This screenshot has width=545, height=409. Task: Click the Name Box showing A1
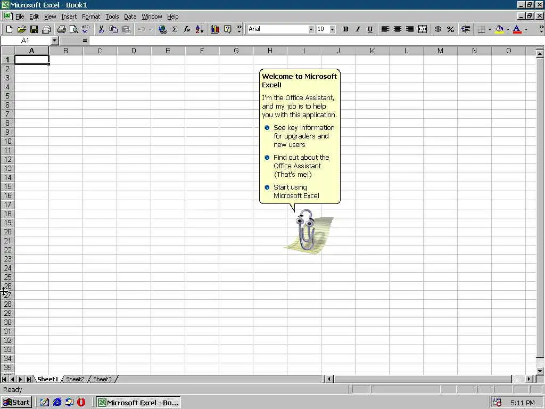coord(26,40)
